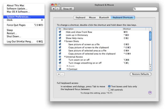The image size is (165, 109).
Task: Switch to the Keyboard tab
Action: 81,17
